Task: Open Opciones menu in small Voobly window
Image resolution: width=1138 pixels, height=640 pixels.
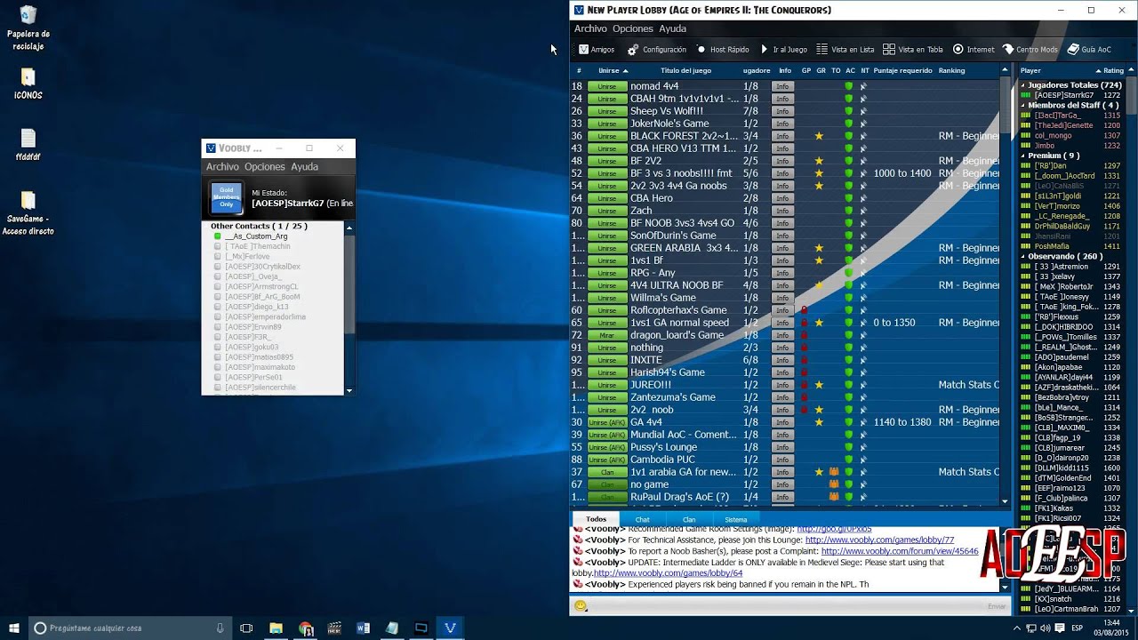Action: [x=265, y=166]
